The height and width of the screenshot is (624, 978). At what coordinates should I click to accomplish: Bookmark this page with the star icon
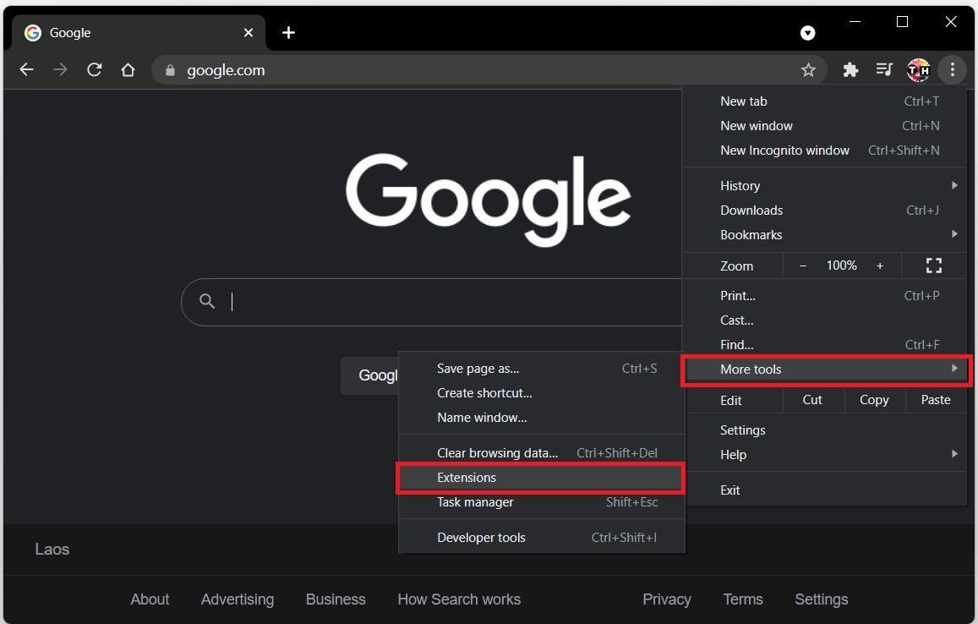pos(808,70)
